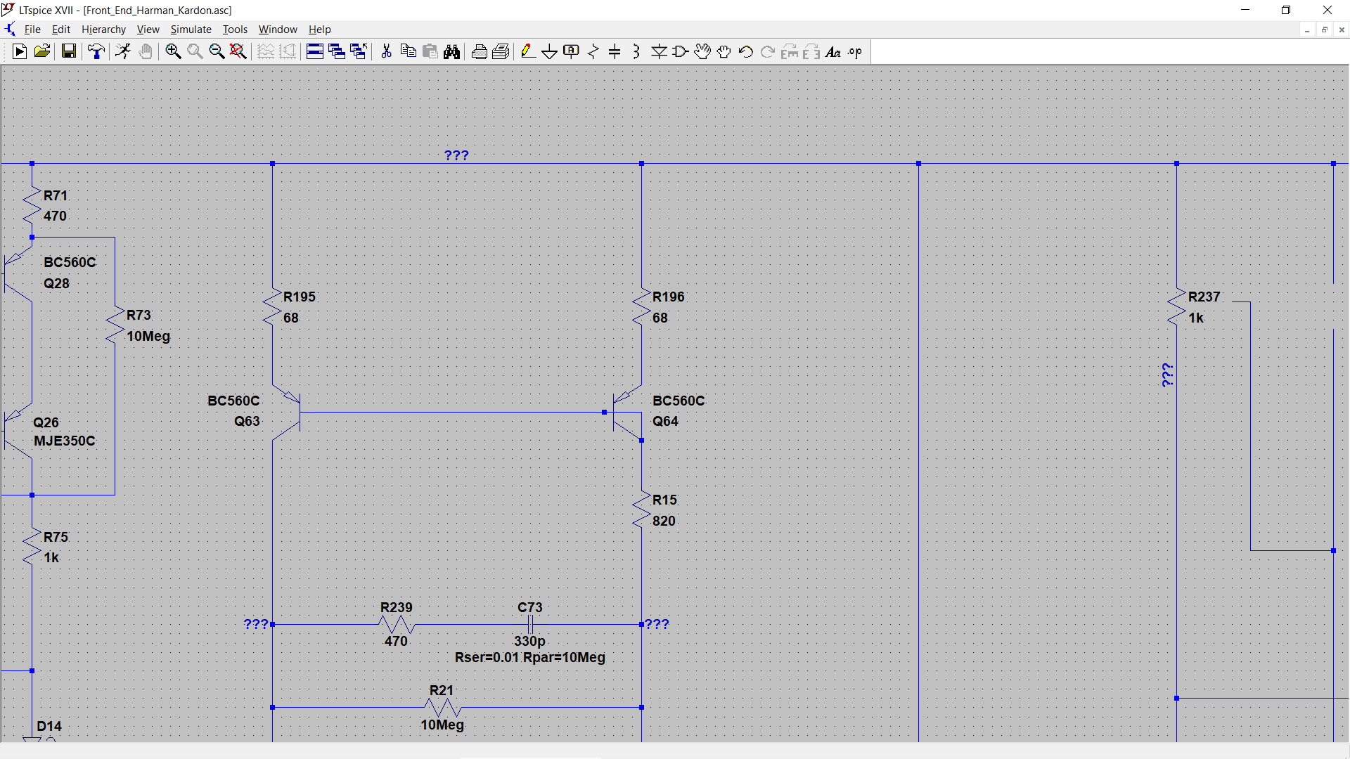Place a net label

tap(572, 51)
